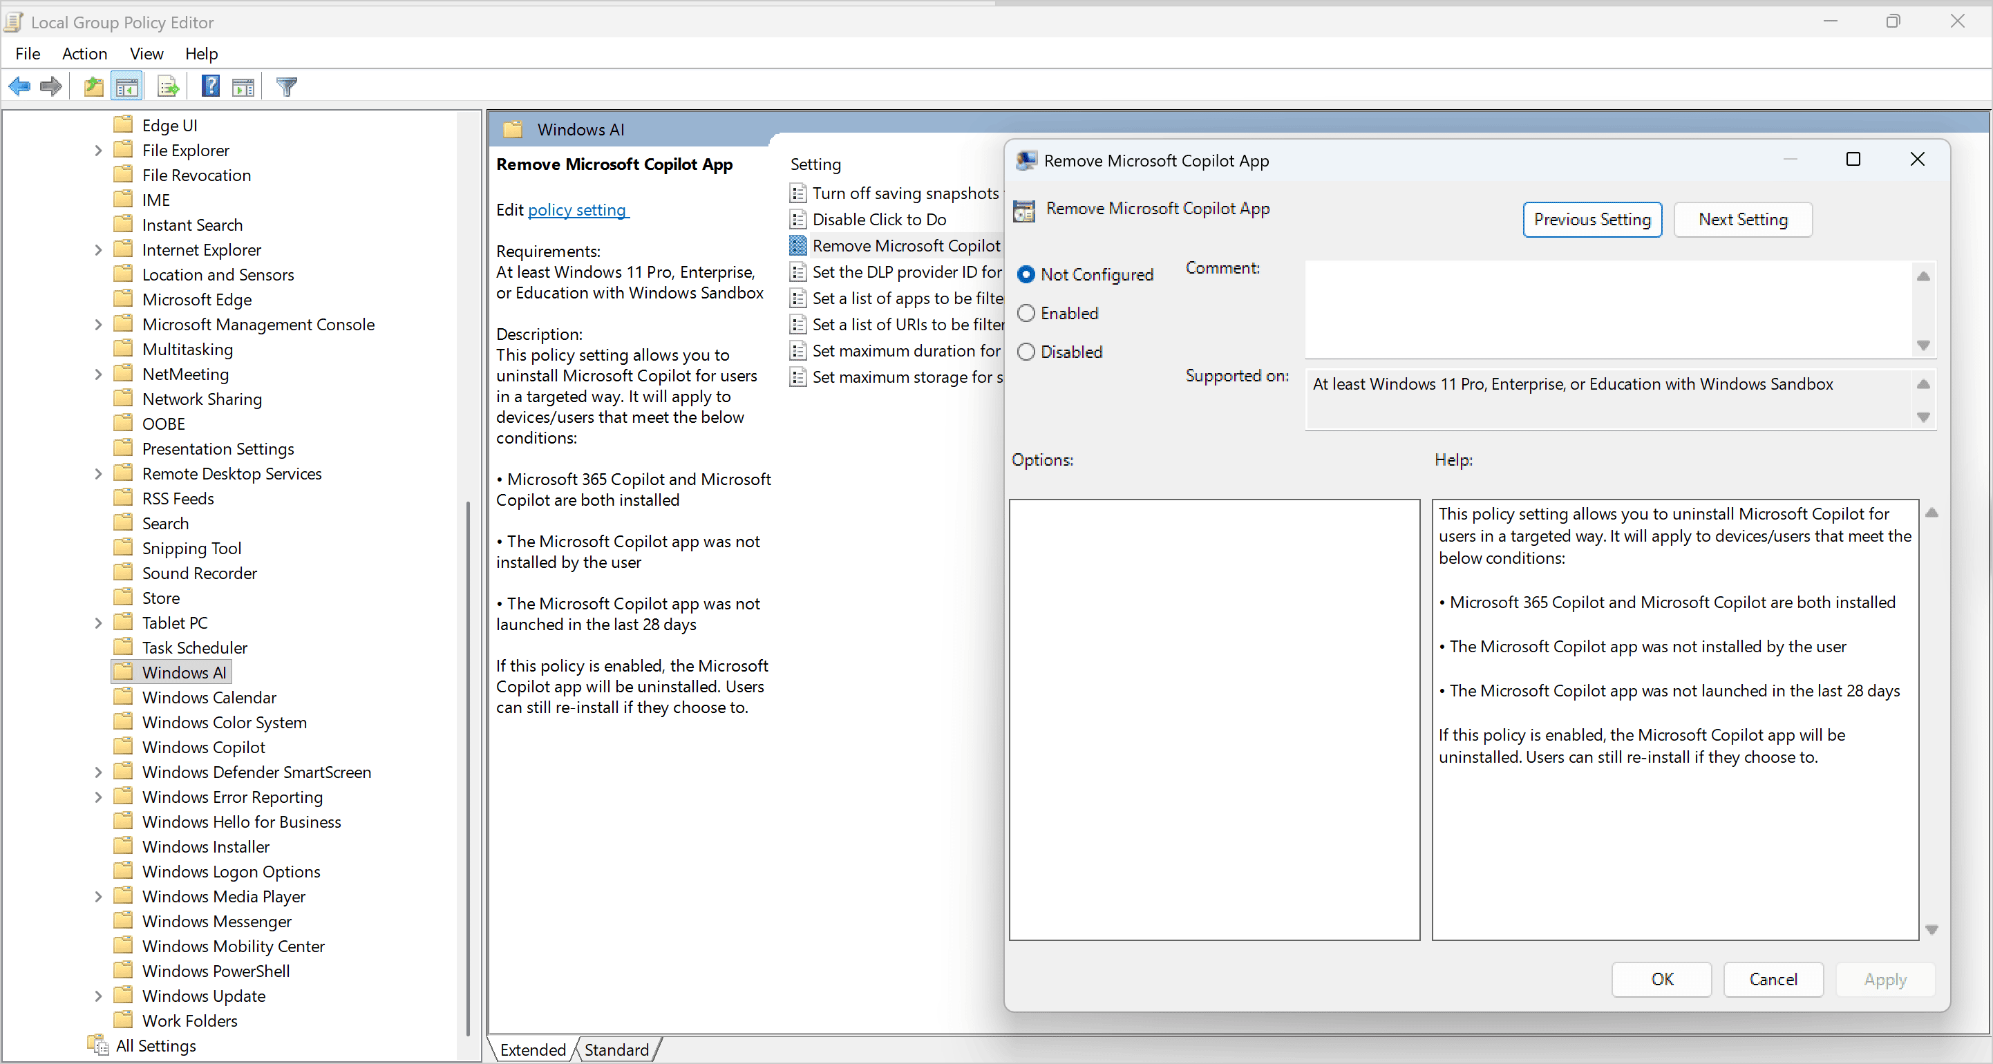The width and height of the screenshot is (1993, 1064).
Task: Expand the File Explorer tree node
Action: (98, 151)
